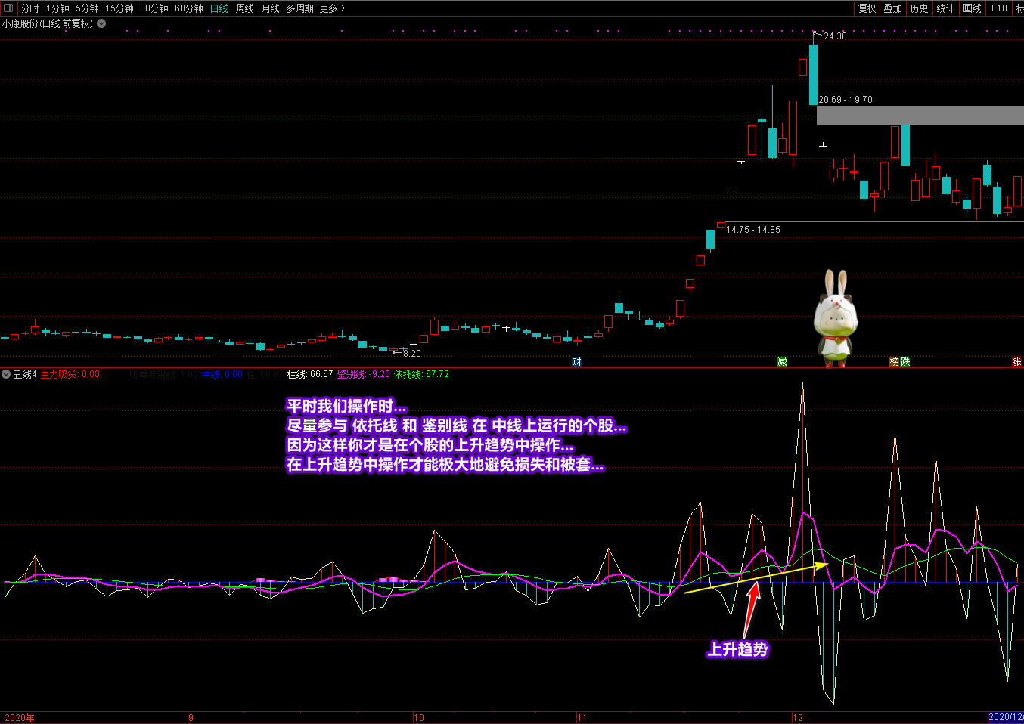Click the panel layout icon at top-left

(8, 8)
